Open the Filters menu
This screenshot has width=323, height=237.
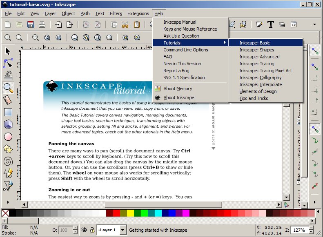[x=116, y=13]
